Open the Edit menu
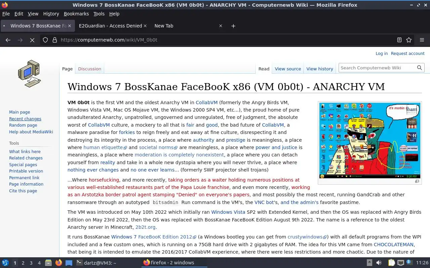 point(19,14)
